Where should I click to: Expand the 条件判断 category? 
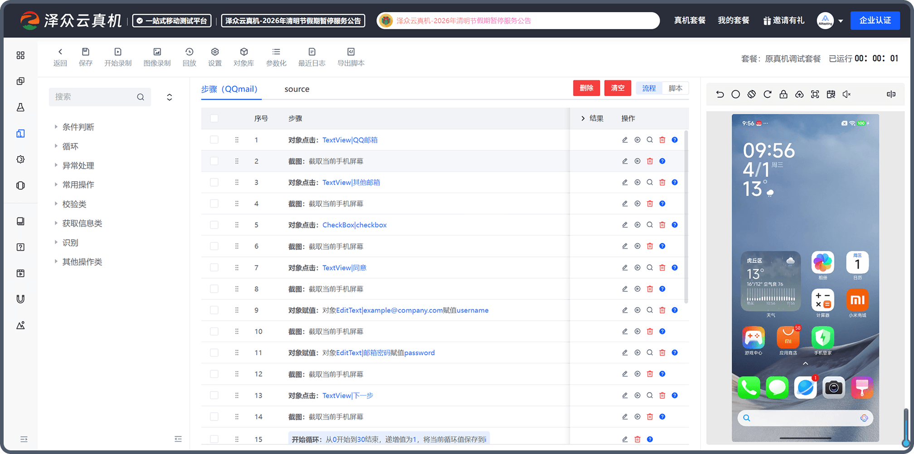pos(56,127)
